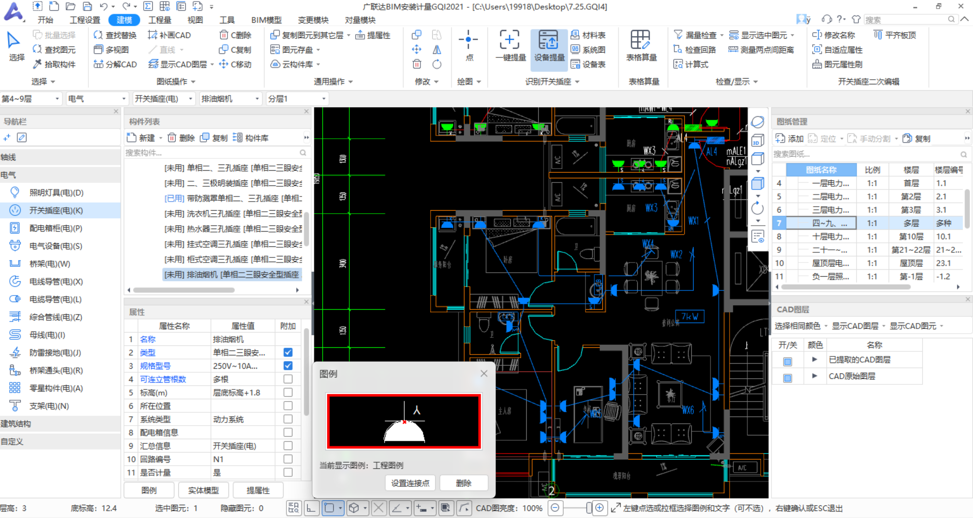
Task: Close the 图例 dialog
Action: 484,373
